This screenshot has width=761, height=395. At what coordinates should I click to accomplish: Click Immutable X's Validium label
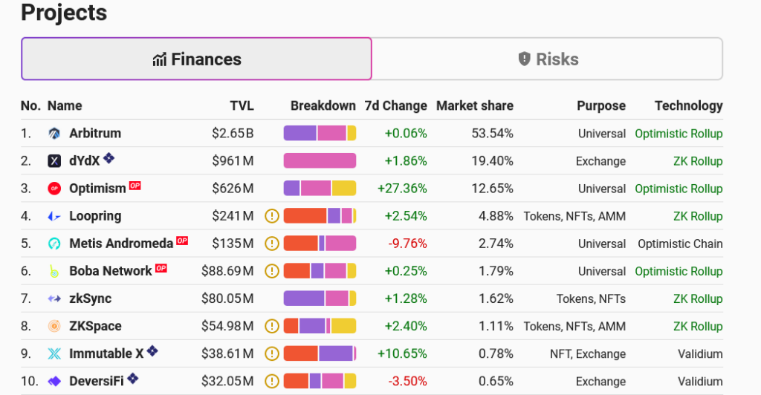click(700, 354)
